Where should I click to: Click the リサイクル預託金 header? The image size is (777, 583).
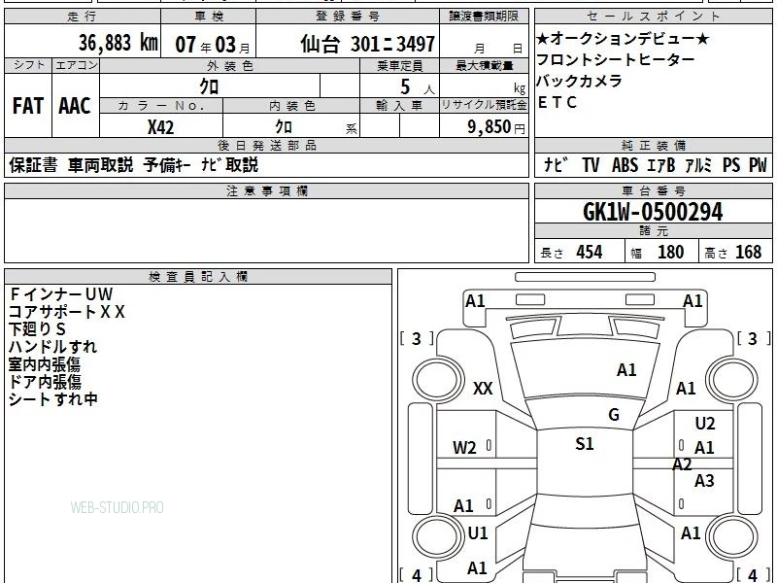(x=484, y=105)
